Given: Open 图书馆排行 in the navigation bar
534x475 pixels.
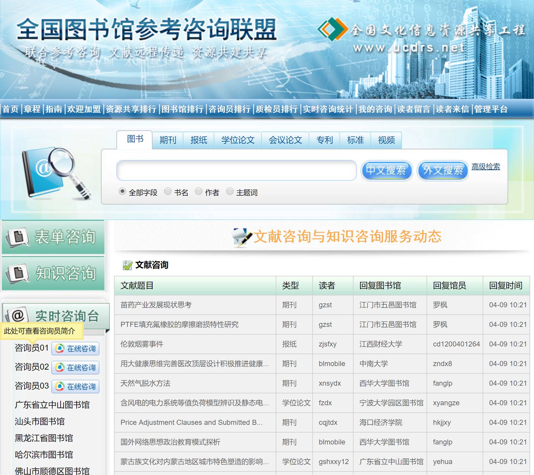Looking at the screenshot, I should [x=183, y=109].
